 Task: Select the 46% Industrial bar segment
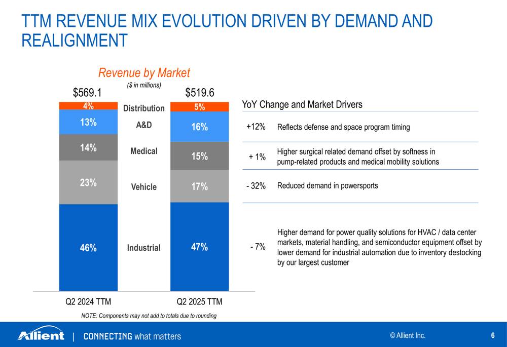88,248
